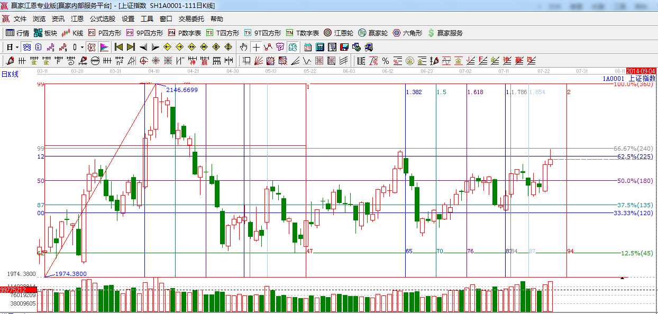Select the hand pan tool
The width and height of the screenshot is (658, 314).
[244, 47]
